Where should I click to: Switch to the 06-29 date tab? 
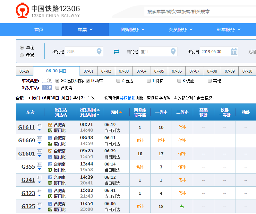[x=24, y=71]
